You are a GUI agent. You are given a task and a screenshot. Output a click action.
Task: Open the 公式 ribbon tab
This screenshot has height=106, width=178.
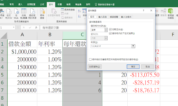[x=42, y=4]
